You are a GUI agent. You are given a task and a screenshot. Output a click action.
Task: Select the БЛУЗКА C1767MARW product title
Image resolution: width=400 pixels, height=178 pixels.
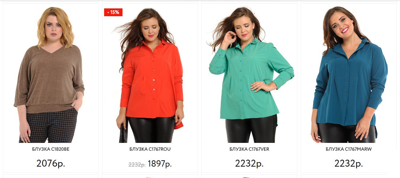tap(349, 149)
